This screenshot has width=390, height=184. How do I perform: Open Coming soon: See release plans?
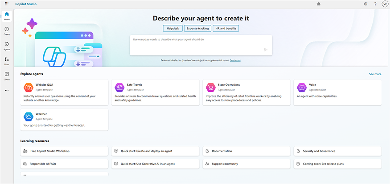coord(337,164)
